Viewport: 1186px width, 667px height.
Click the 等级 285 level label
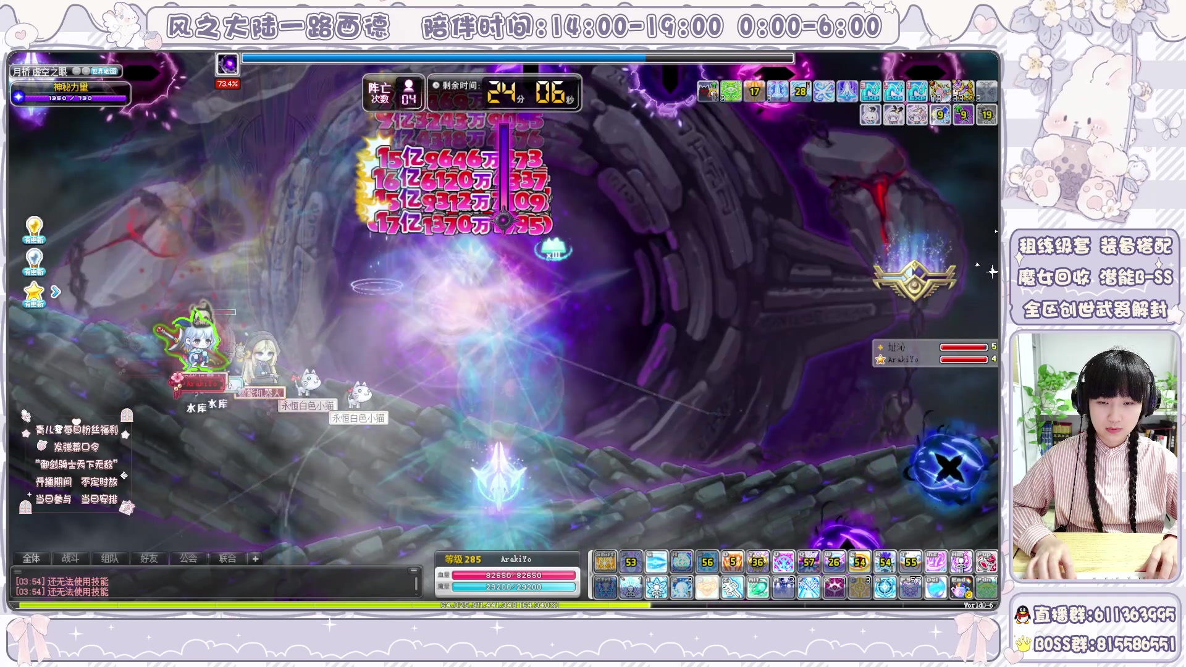[463, 559]
